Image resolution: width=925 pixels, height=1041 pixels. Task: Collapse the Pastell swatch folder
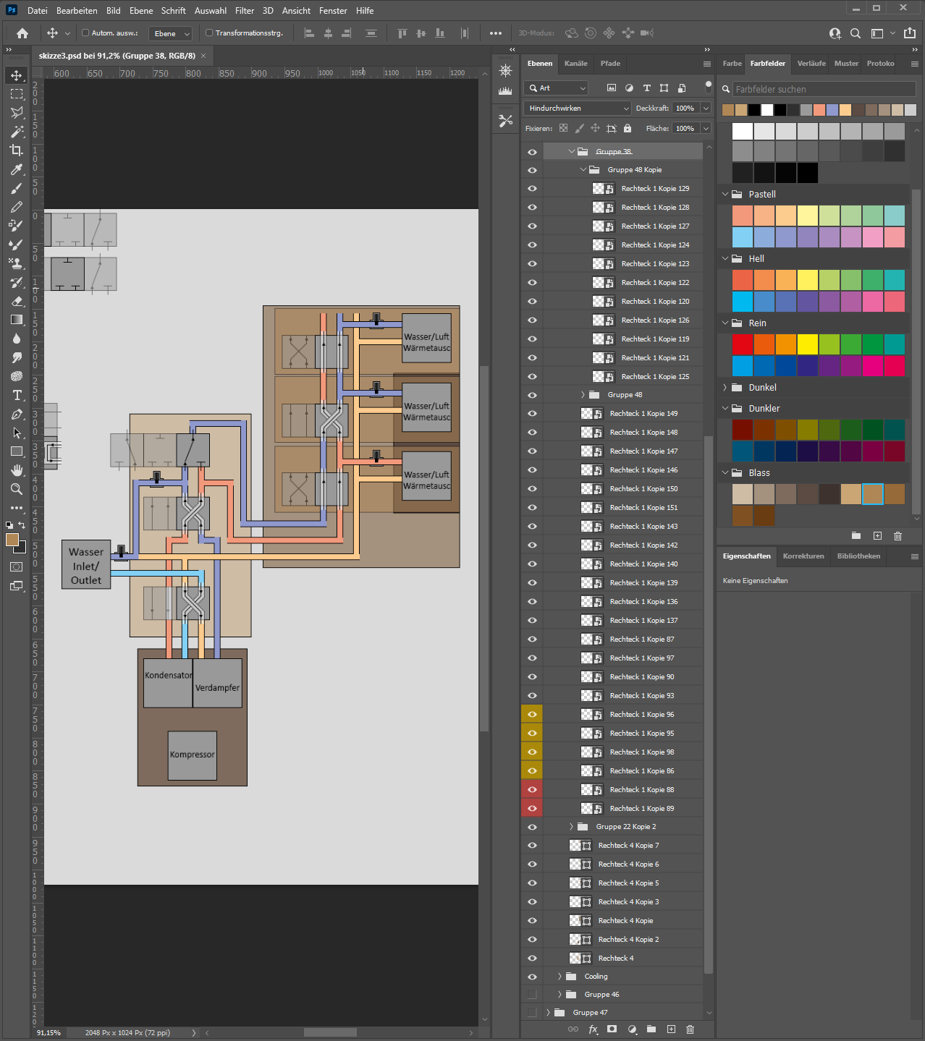click(725, 194)
